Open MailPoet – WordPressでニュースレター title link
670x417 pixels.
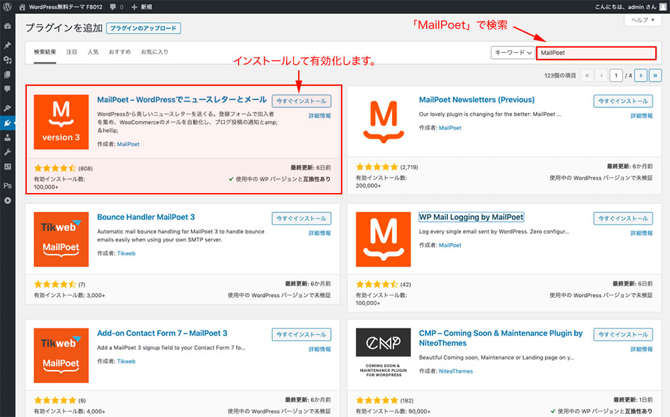click(x=182, y=100)
